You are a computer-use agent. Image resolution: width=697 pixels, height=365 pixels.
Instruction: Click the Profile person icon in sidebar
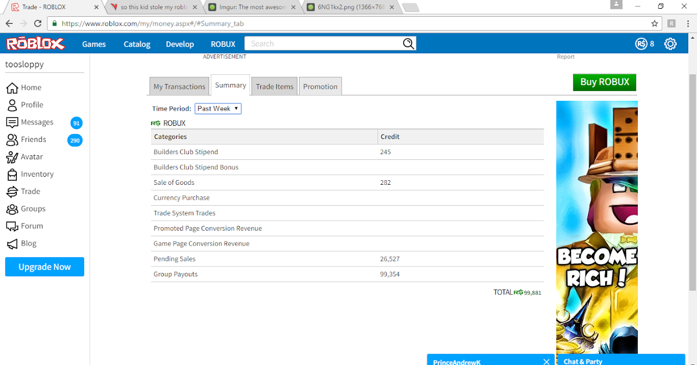coord(12,105)
